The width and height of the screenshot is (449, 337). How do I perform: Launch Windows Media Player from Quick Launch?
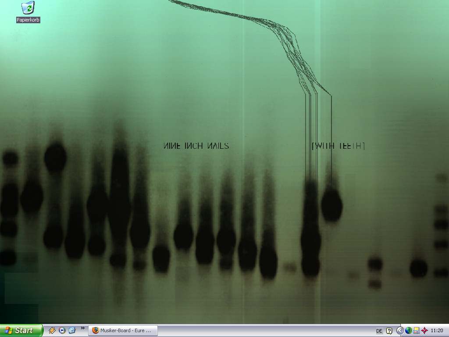coord(62,330)
